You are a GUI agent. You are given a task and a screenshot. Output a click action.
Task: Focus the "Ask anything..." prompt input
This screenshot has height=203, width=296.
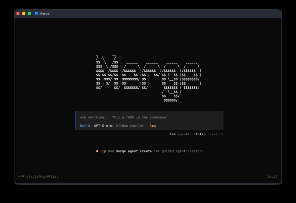coord(124,117)
